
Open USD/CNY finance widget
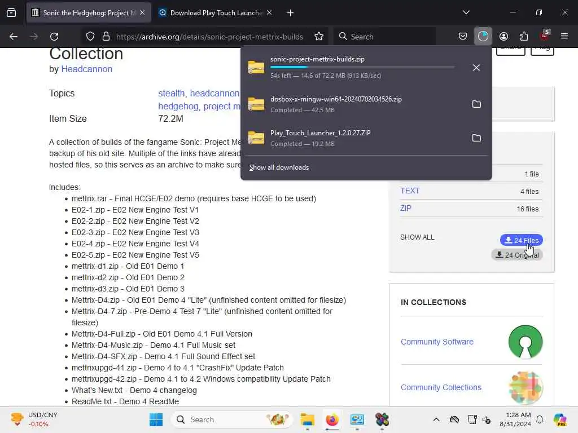click(34, 419)
